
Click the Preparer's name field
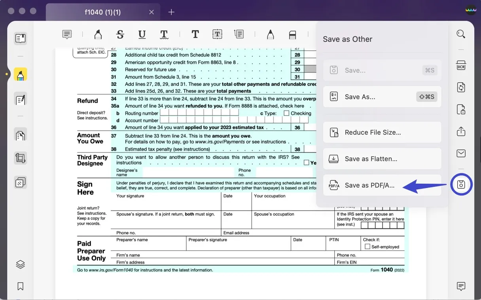click(x=148, y=244)
